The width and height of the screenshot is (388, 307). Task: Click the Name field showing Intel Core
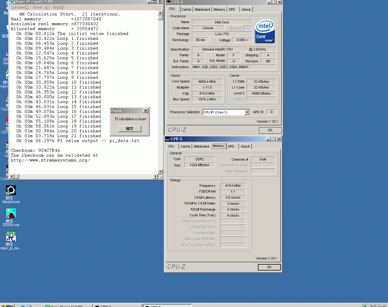(222, 22)
